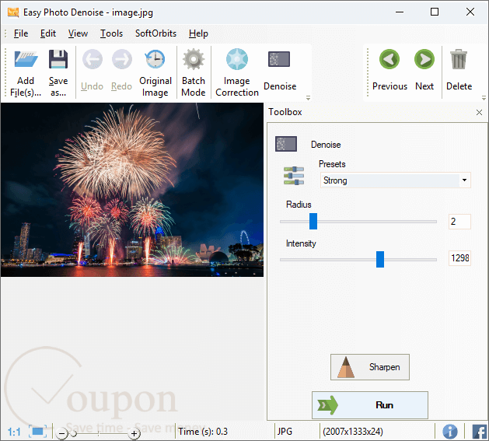Screen dimensions: 489x441
Task: Click the Undo arrow icon
Action: point(92,59)
